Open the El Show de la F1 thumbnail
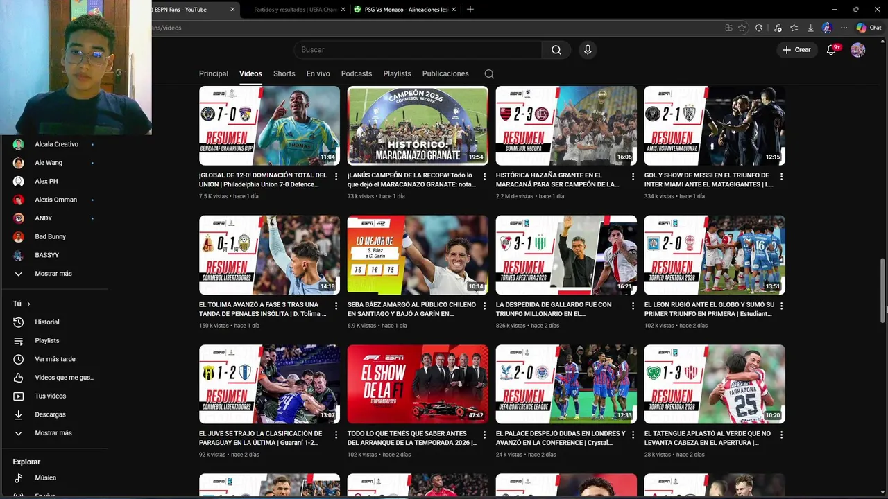 tap(418, 384)
